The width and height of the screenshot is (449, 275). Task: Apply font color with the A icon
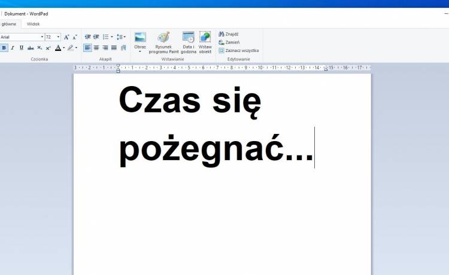(58, 48)
